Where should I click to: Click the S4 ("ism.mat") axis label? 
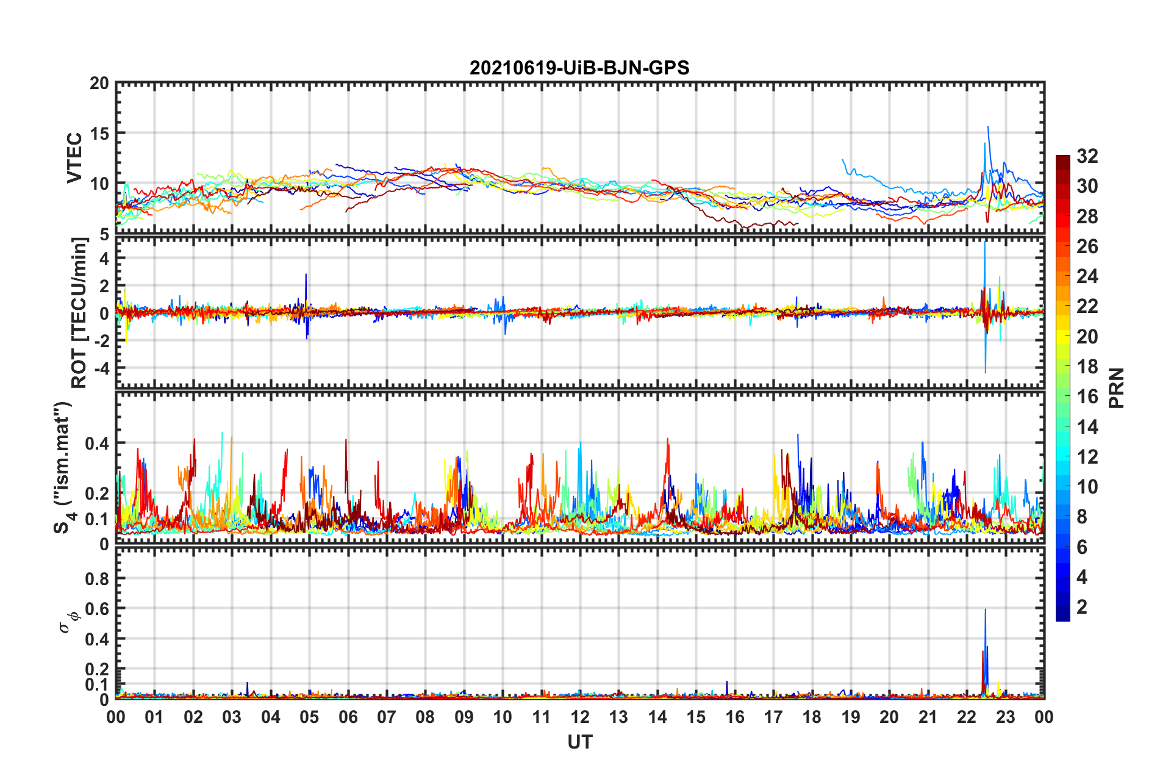click(x=64, y=468)
